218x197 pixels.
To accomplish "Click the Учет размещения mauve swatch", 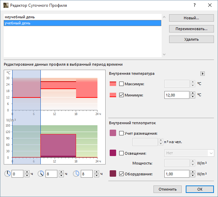I will (113, 133).
